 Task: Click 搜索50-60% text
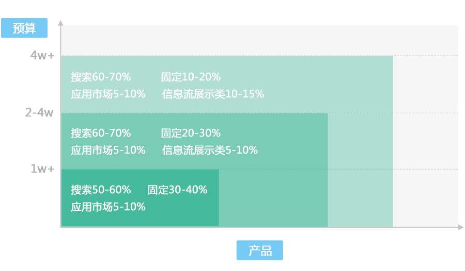point(101,190)
